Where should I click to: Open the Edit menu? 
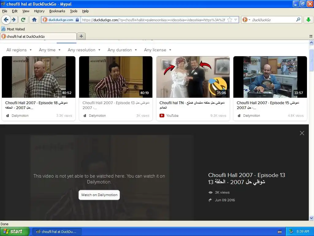pos(15,11)
